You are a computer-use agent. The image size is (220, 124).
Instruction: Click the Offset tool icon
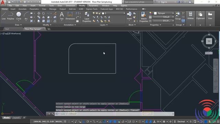tap(55, 21)
